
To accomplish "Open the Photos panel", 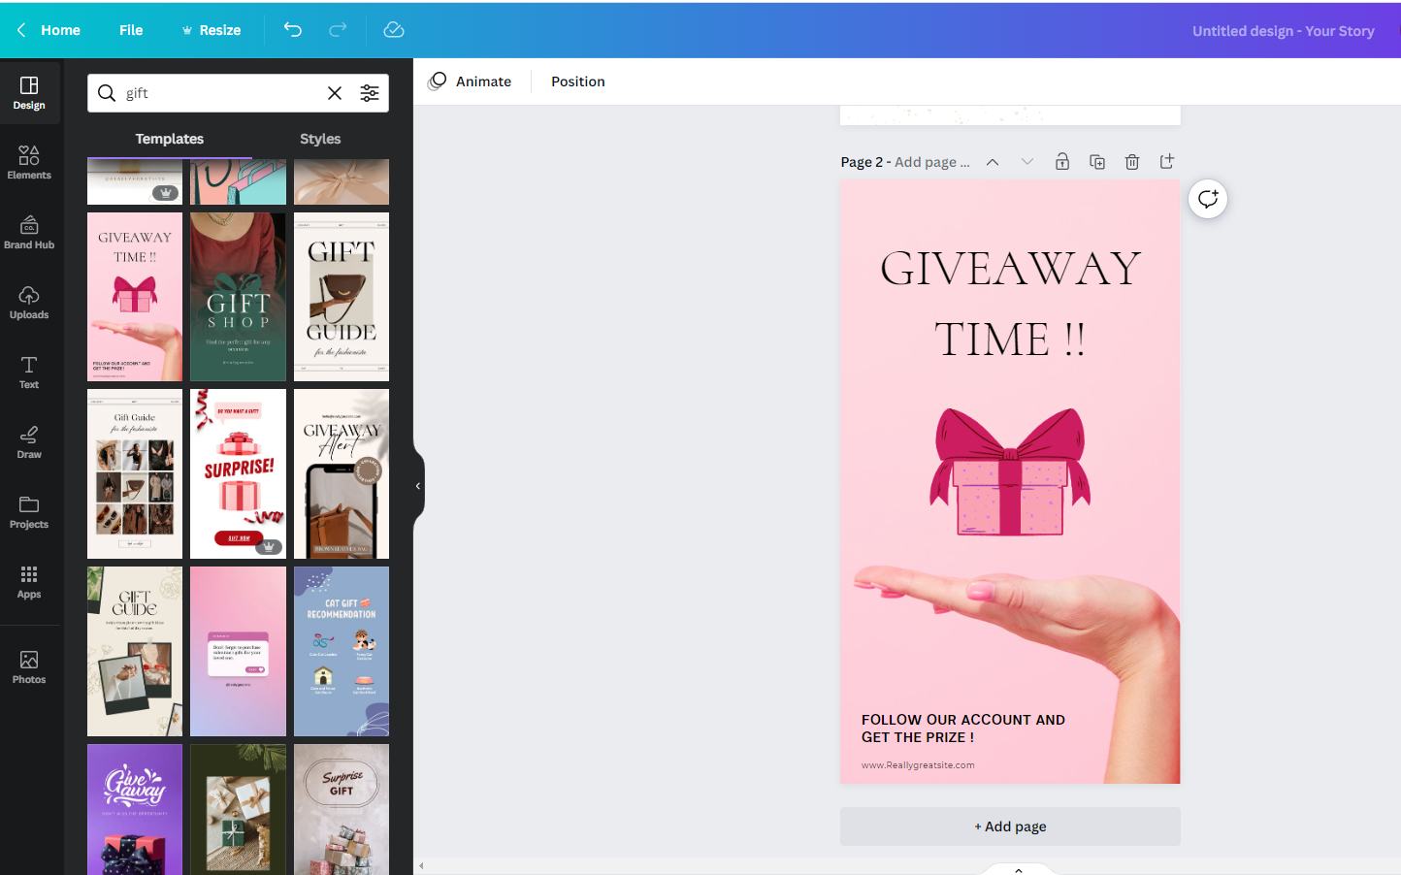I will coord(29,667).
